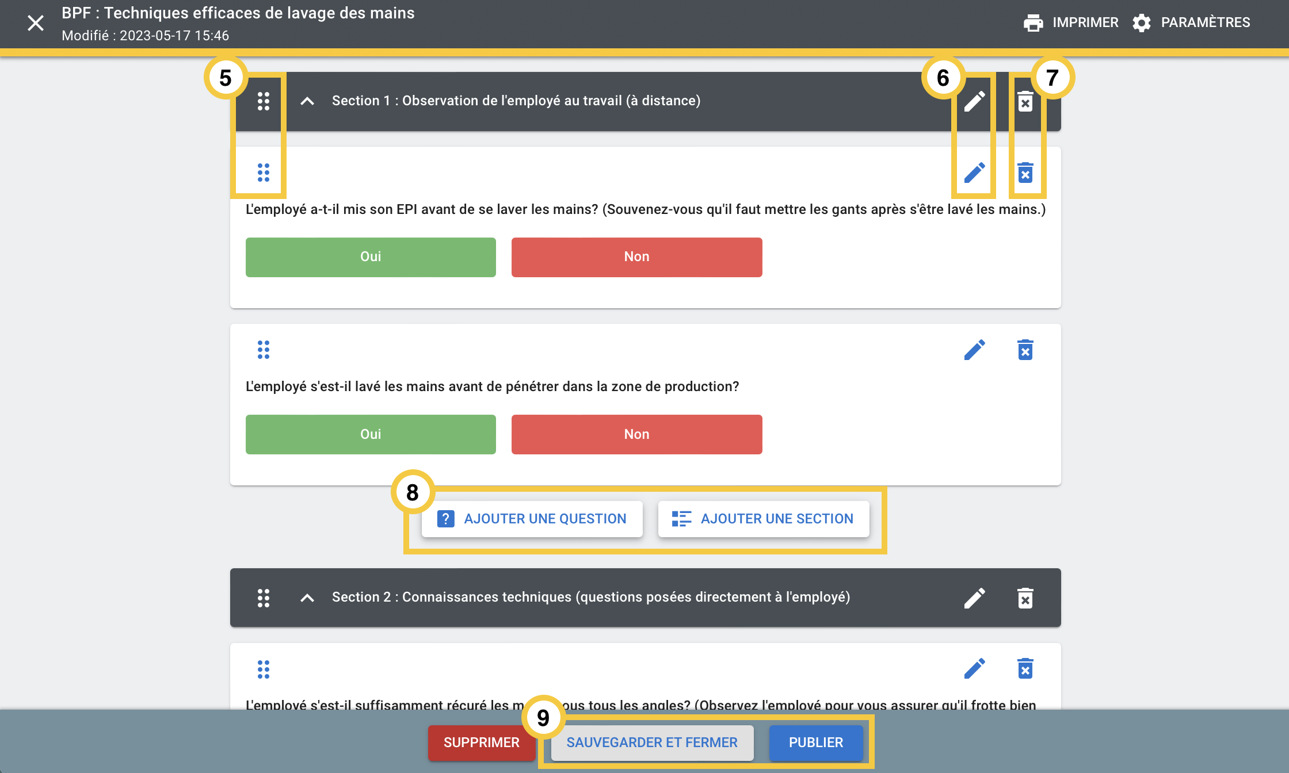Delete the EPI question via its trash icon
The image size is (1289, 773).
(1025, 173)
